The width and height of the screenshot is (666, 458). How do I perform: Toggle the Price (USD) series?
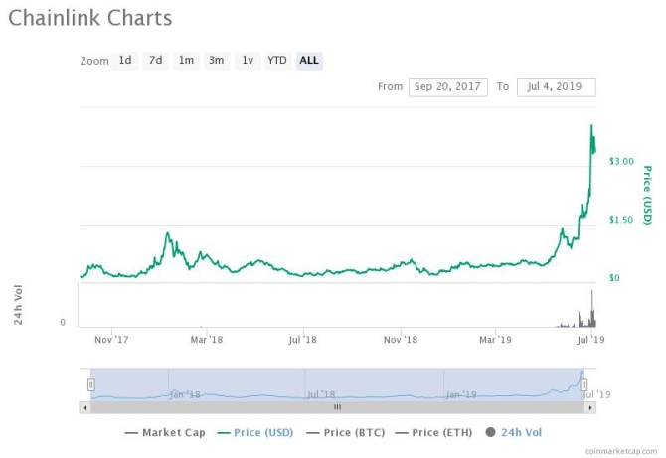click(254, 433)
